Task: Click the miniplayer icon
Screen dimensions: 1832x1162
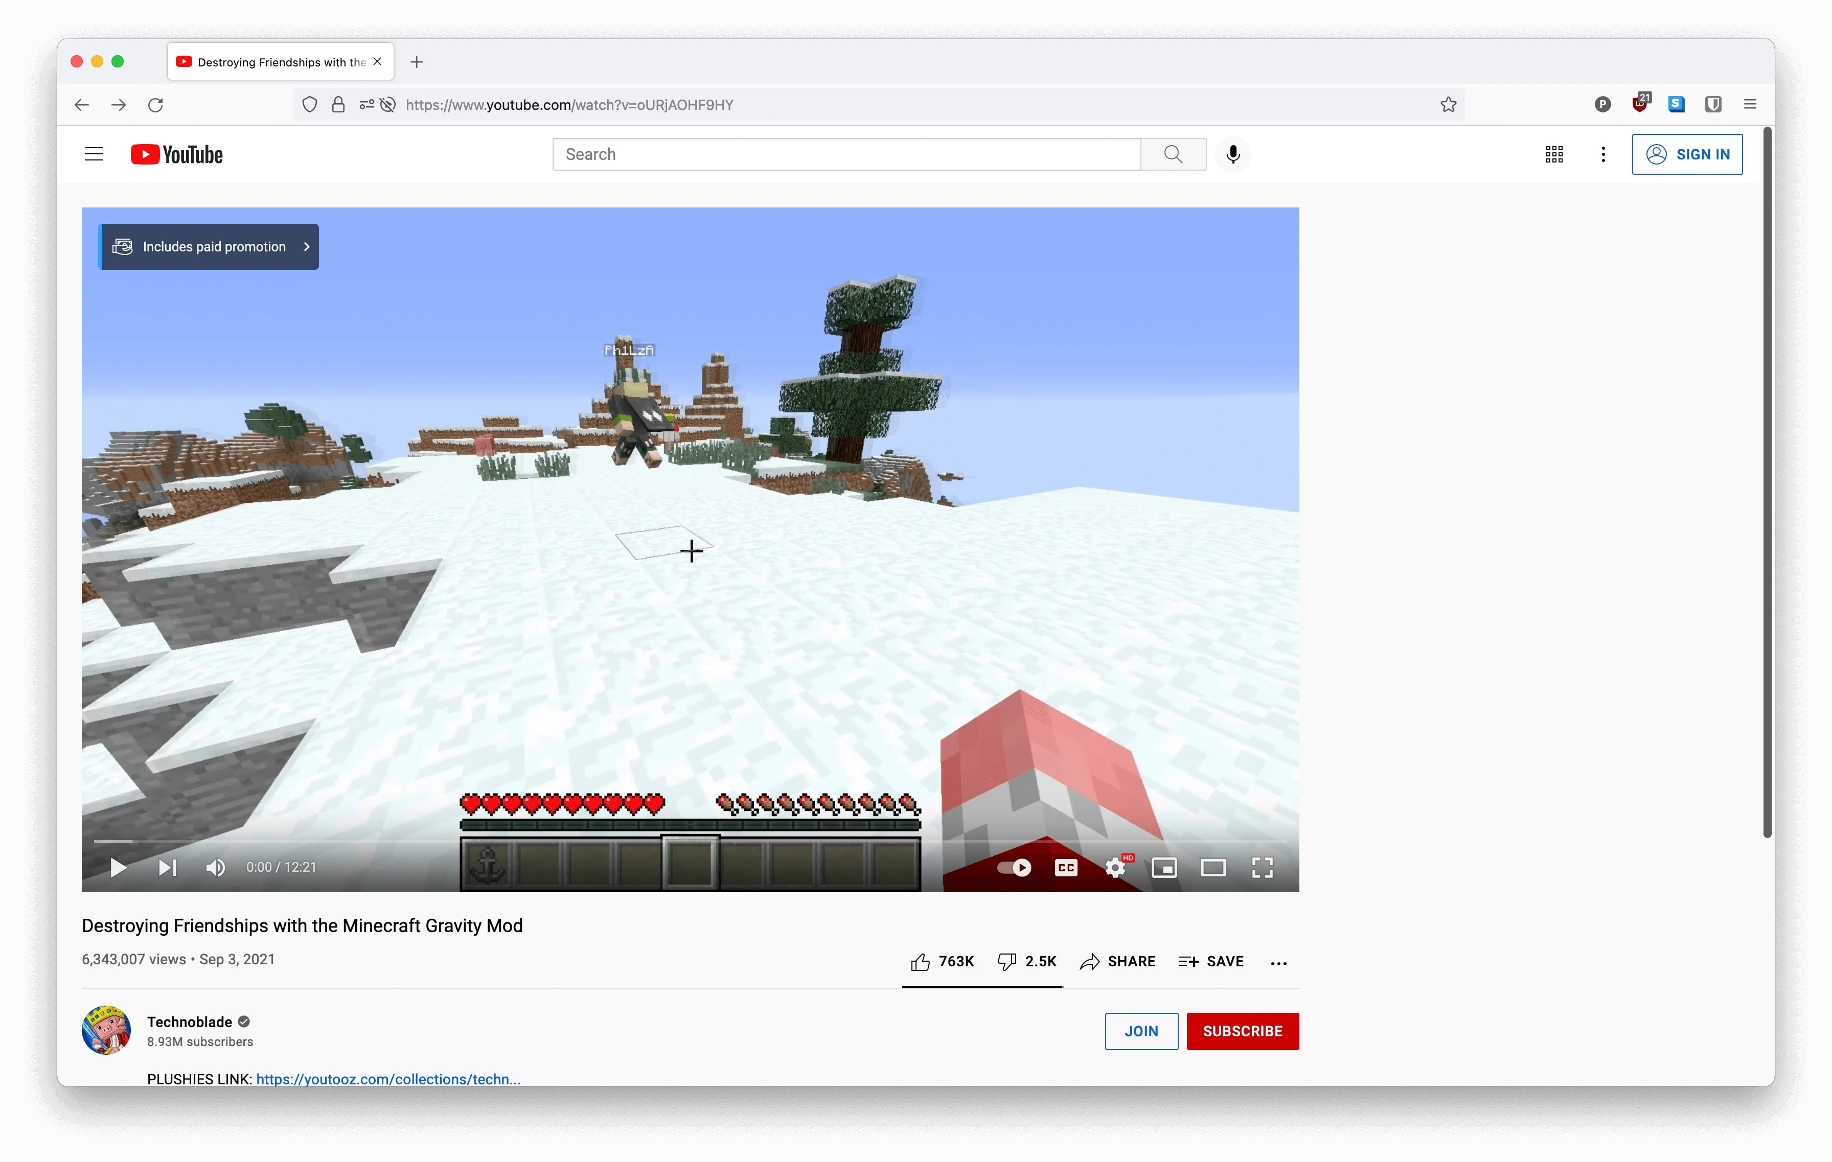Action: 1164,867
